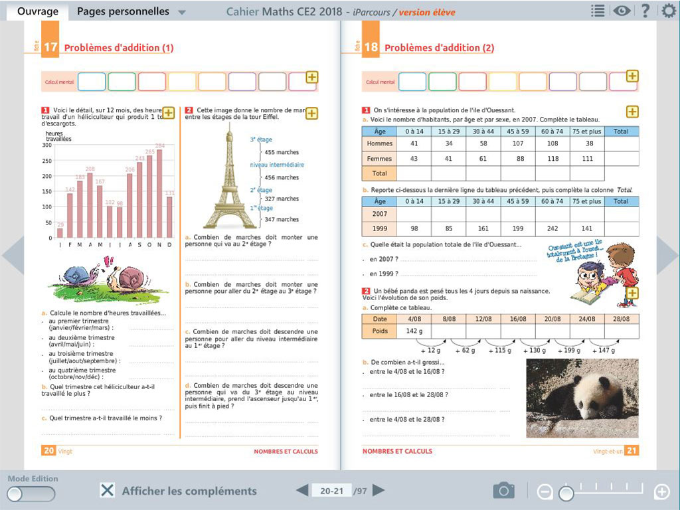Open settings gear icon
This screenshot has width=680, height=510.
click(x=669, y=11)
